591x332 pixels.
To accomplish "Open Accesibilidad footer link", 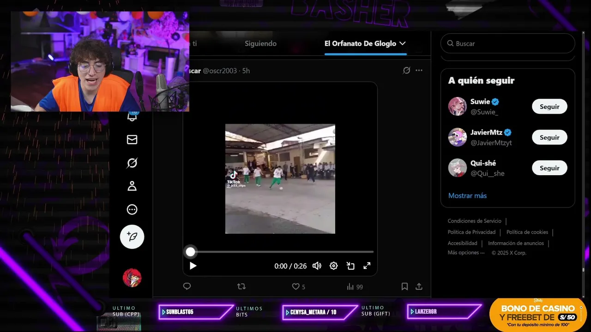I will pyautogui.click(x=462, y=243).
